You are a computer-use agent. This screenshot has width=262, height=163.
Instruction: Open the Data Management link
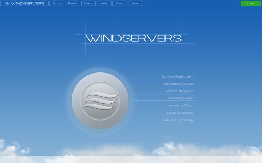tap(180, 98)
